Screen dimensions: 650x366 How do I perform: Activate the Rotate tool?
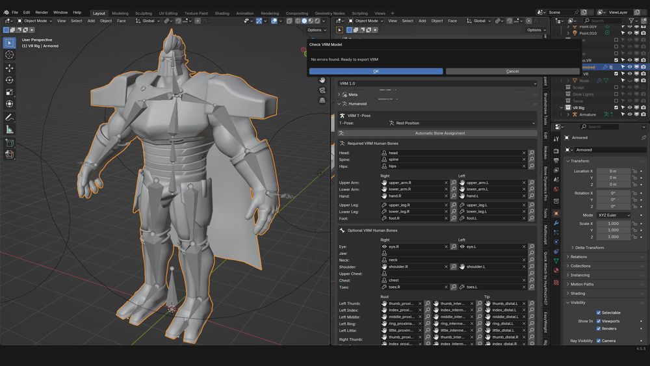(x=9, y=80)
